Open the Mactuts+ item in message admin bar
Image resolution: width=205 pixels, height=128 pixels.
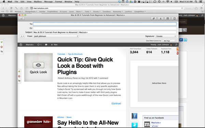click(30, 45)
